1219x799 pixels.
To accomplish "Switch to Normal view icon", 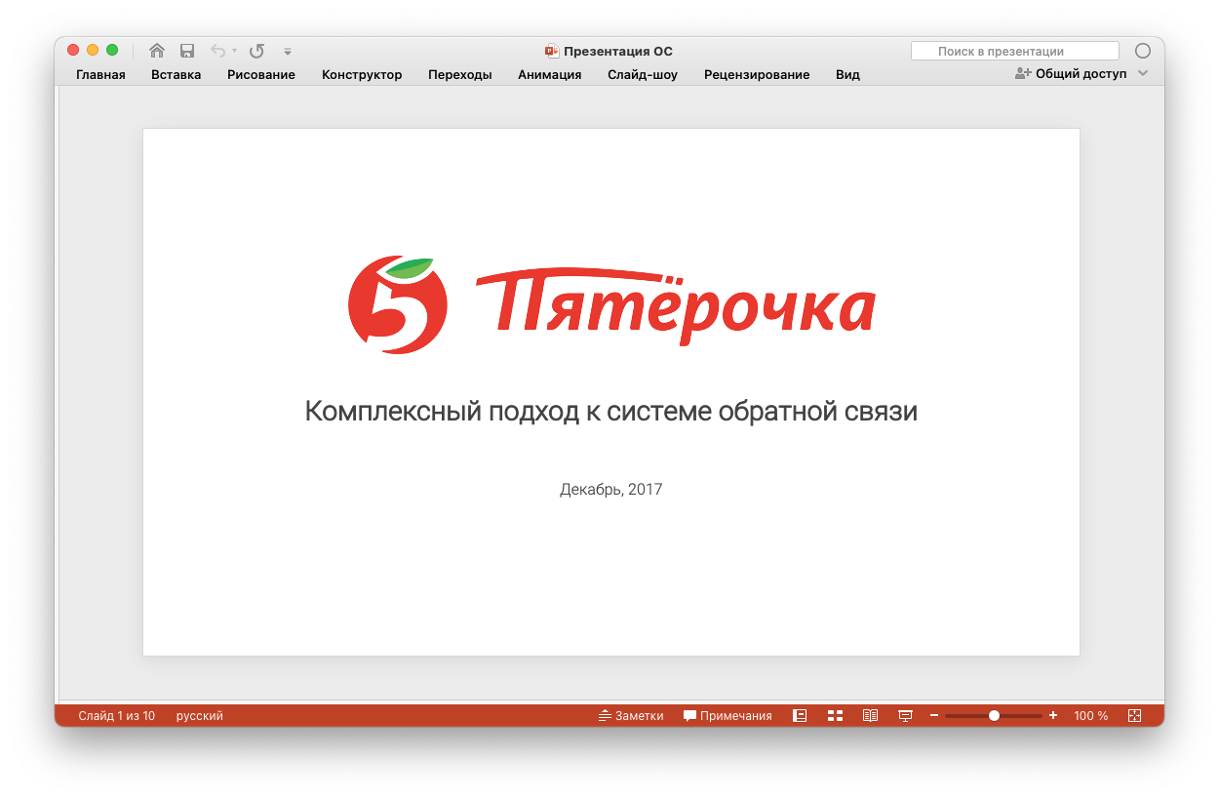I will coord(800,715).
